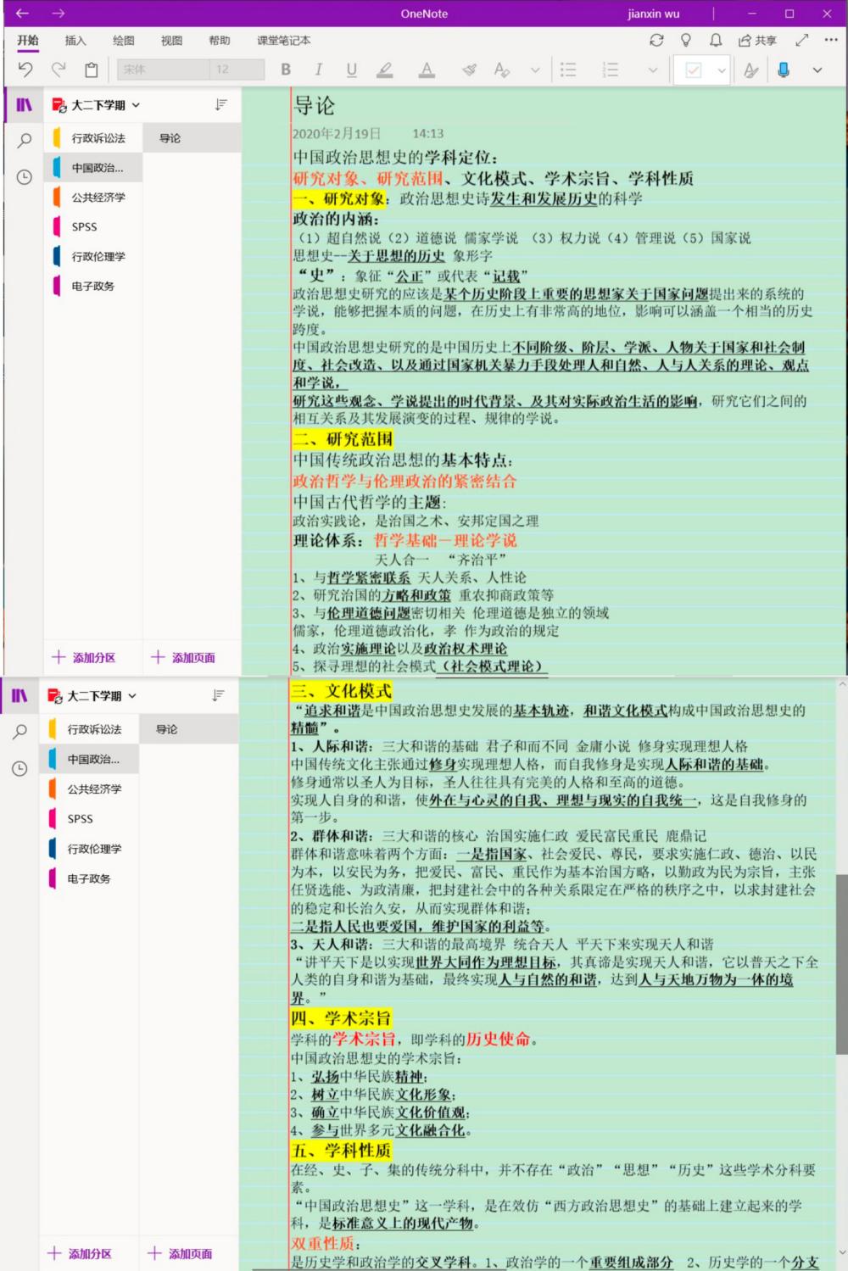The image size is (848, 1271).
Task: Click the 共享 share button
Action: click(x=757, y=40)
